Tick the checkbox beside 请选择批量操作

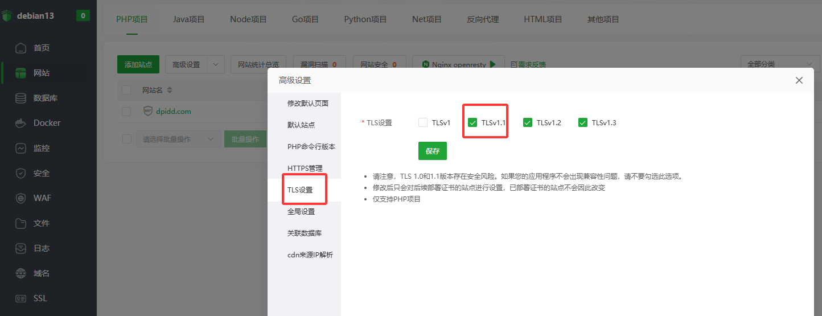126,139
